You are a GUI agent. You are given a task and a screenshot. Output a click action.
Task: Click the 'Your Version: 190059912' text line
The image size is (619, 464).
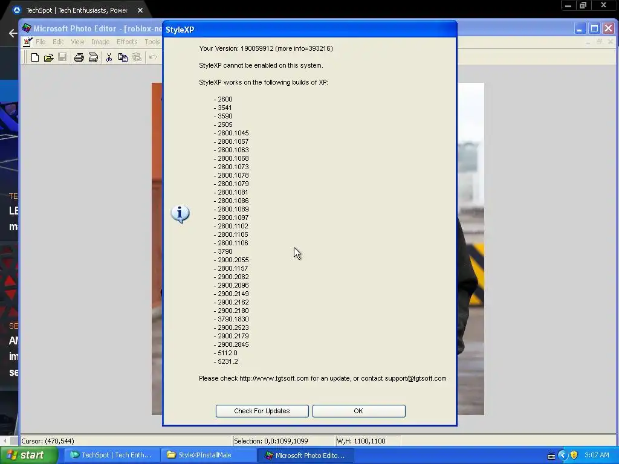266,48
